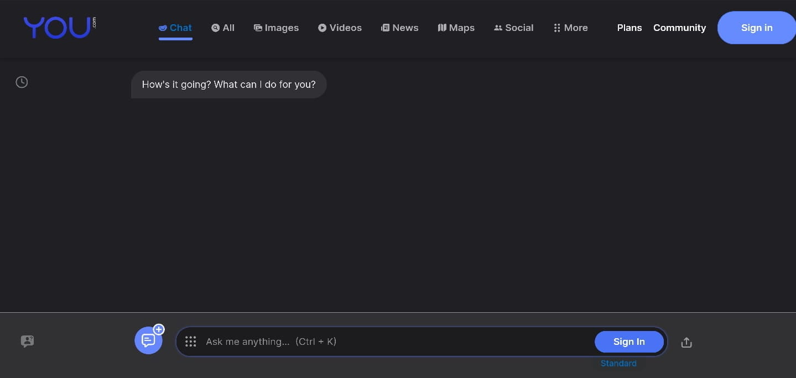Viewport: 796px width, 378px height.
Task: Switch to the Chat tab
Action: pyautogui.click(x=175, y=28)
